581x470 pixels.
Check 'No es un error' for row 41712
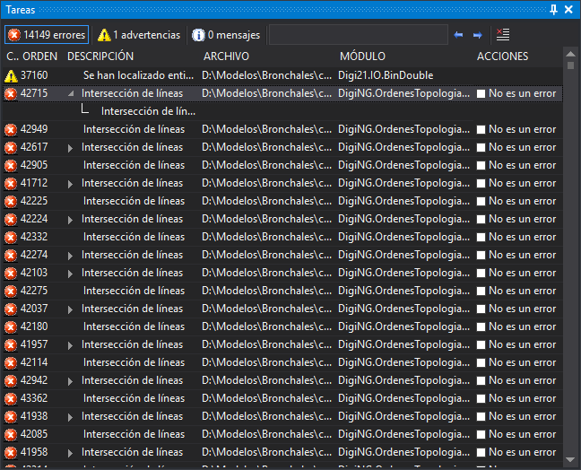point(481,184)
